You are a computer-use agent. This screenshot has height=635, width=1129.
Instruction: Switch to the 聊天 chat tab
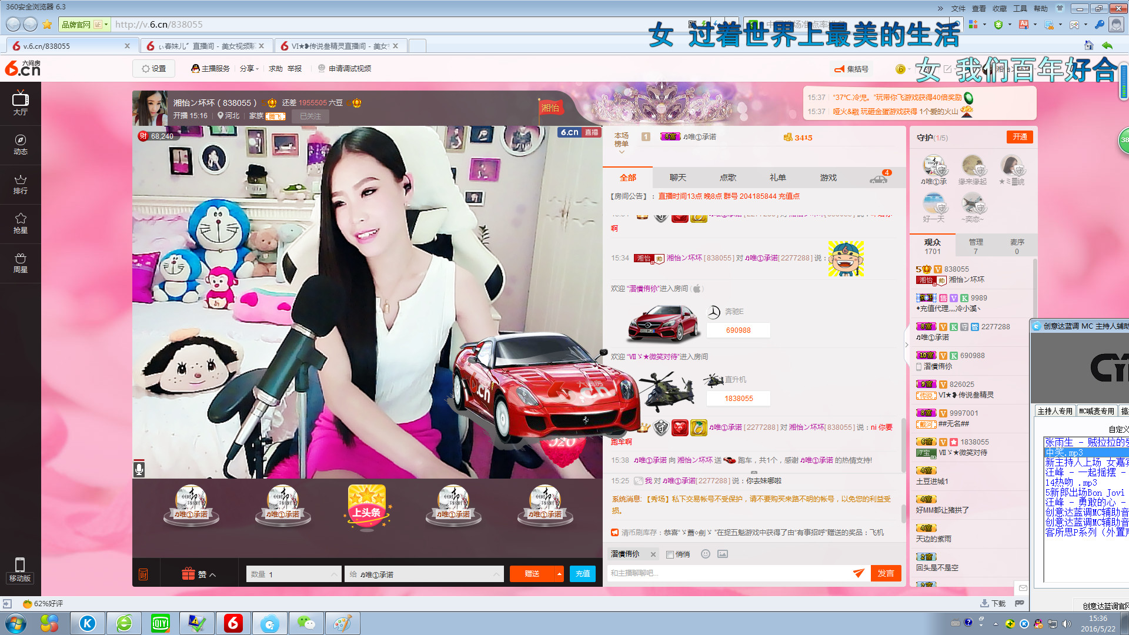tap(678, 178)
